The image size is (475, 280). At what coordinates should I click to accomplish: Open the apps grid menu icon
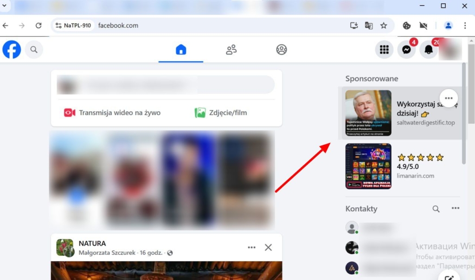(384, 50)
